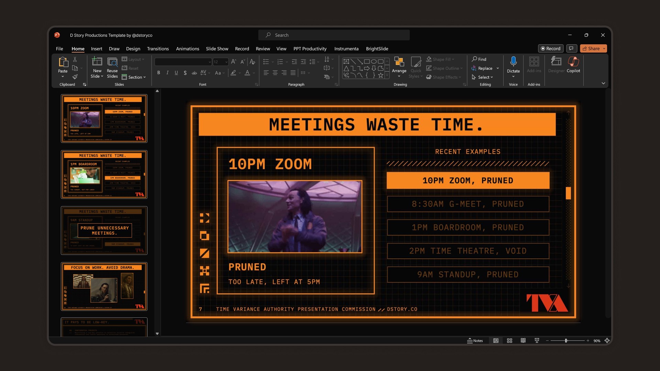The image size is (660, 371).
Task: Open Reading View from status bar
Action: coord(523,340)
